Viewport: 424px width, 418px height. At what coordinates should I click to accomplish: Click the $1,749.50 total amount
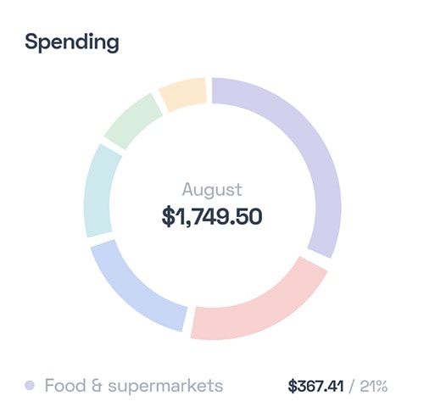[212, 216]
